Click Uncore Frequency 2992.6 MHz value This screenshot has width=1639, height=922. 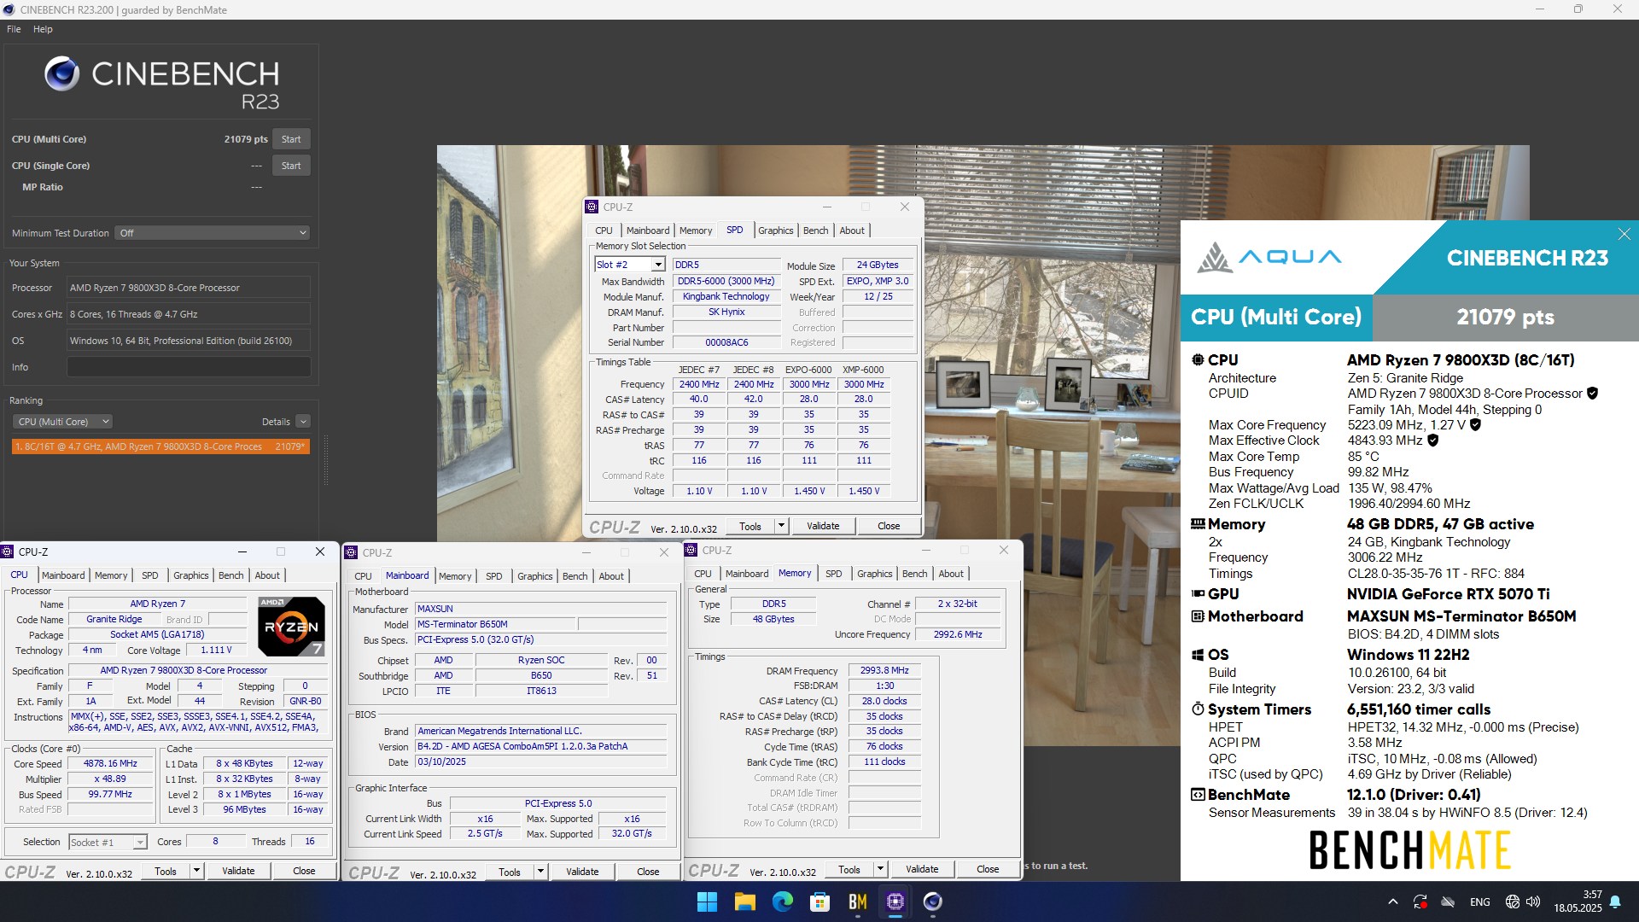pyautogui.click(x=958, y=635)
